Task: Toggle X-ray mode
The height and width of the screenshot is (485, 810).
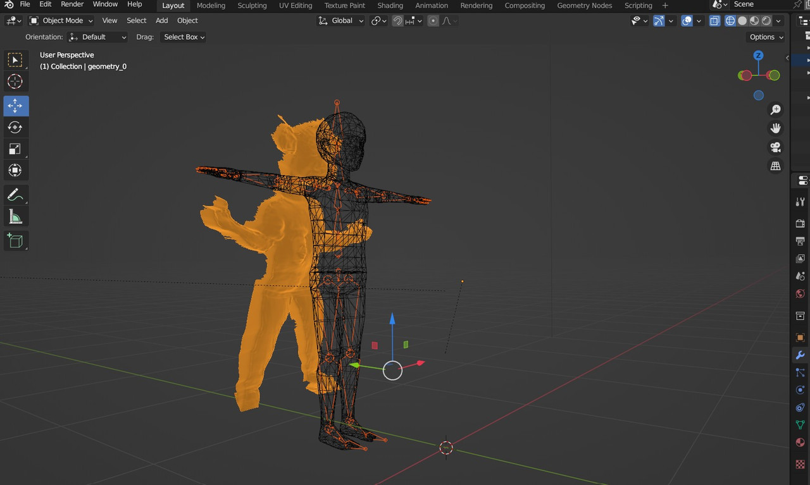Action: [714, 21]
